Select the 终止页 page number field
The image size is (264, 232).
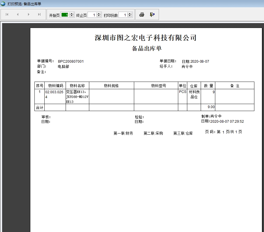(x=92, y=15)
